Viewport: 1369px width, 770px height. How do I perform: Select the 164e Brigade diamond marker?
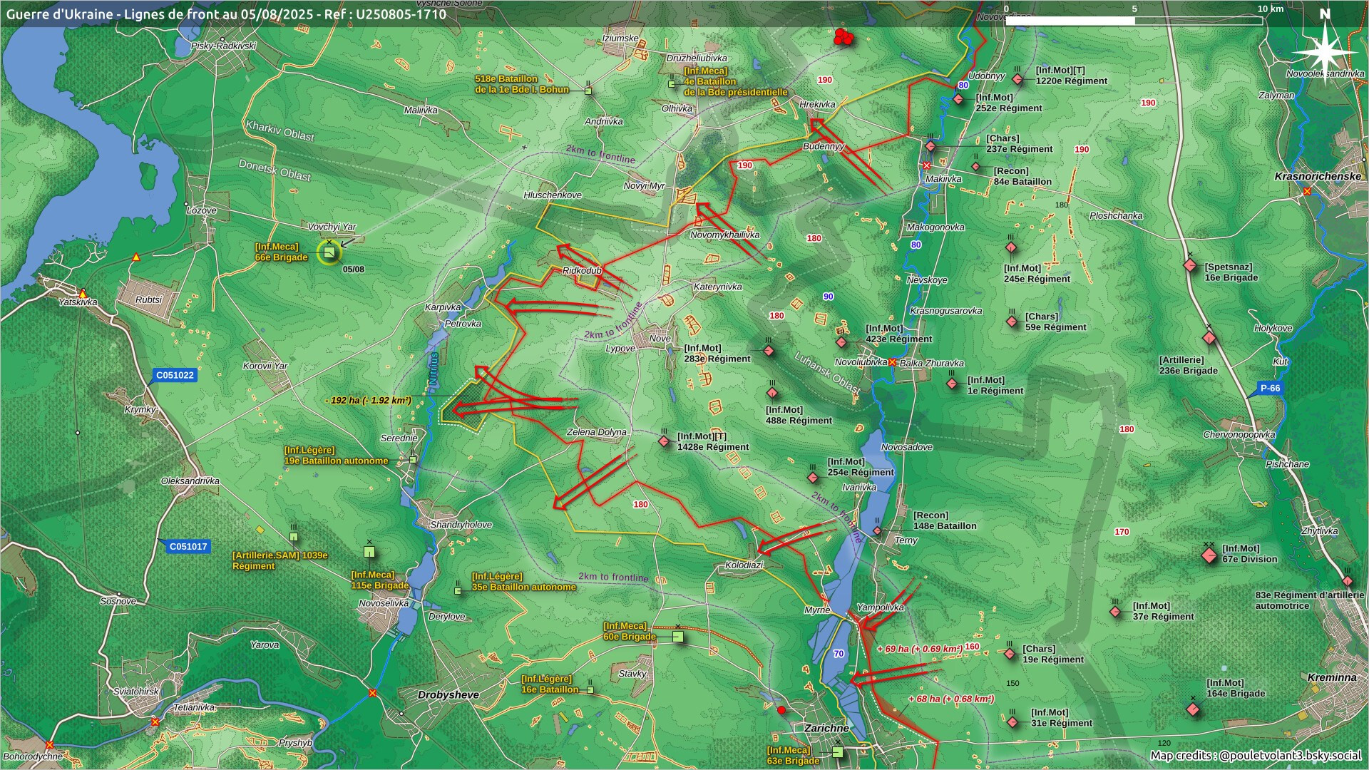[x=1193, y=709]
